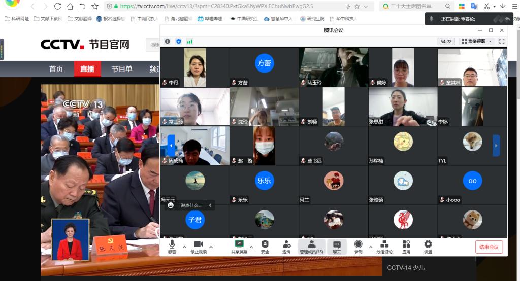Mute microphone with 静音 button
The image size is (520, 281).
(x=172, y=247)
